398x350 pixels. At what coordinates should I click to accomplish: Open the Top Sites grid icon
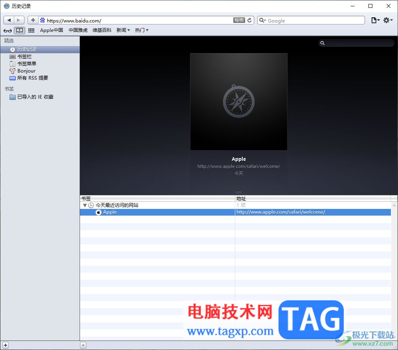coord(31,30)
